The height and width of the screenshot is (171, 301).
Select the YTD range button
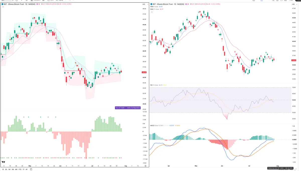(20, 169)
